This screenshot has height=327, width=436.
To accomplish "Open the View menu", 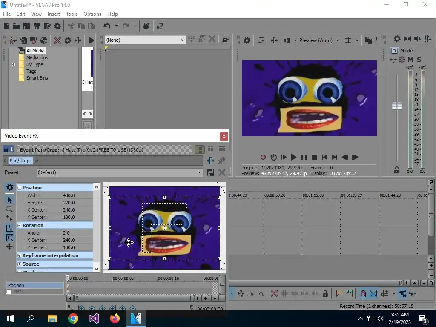I will (36, 14).
